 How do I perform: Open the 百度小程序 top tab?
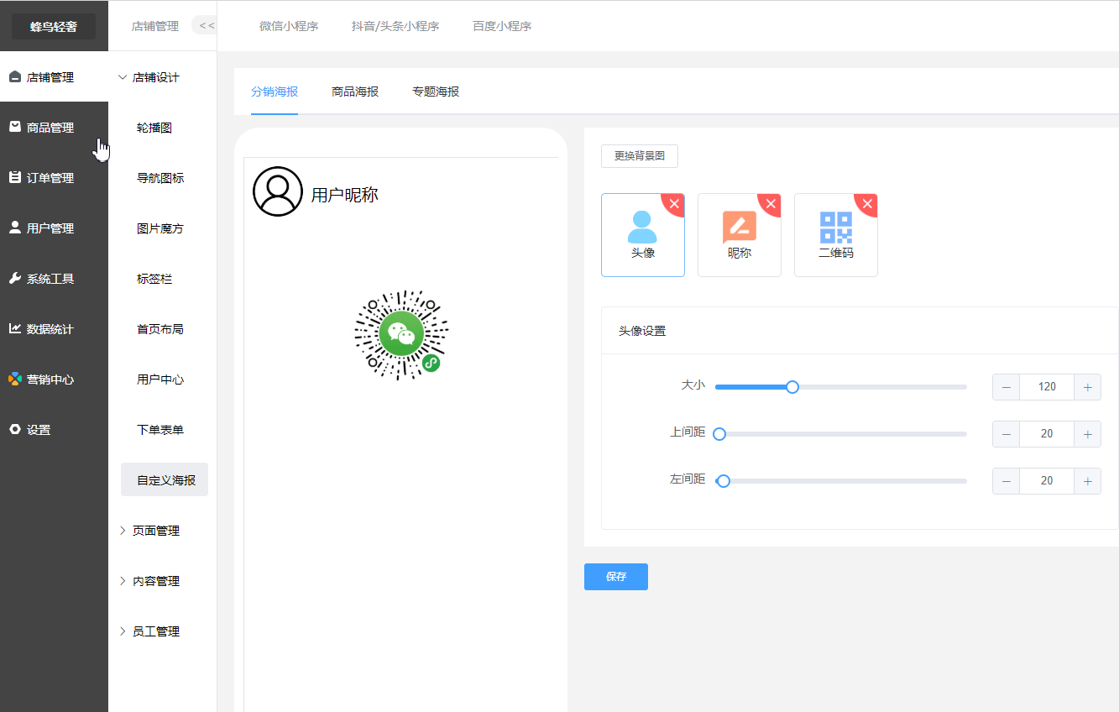pos(502,26)
